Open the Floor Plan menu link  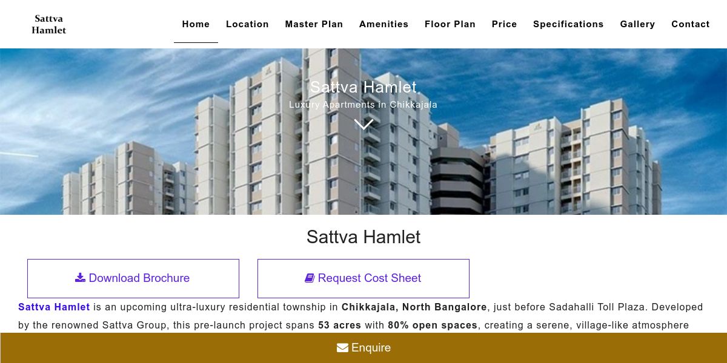(450, 24)
